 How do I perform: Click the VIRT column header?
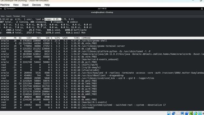pyautogui.click(x=29, y=38)
